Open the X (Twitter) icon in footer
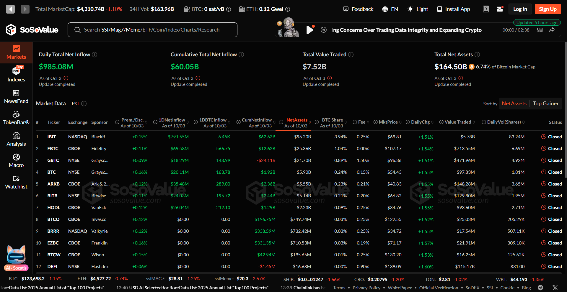 pyautogui.click(x=555, y=288)
